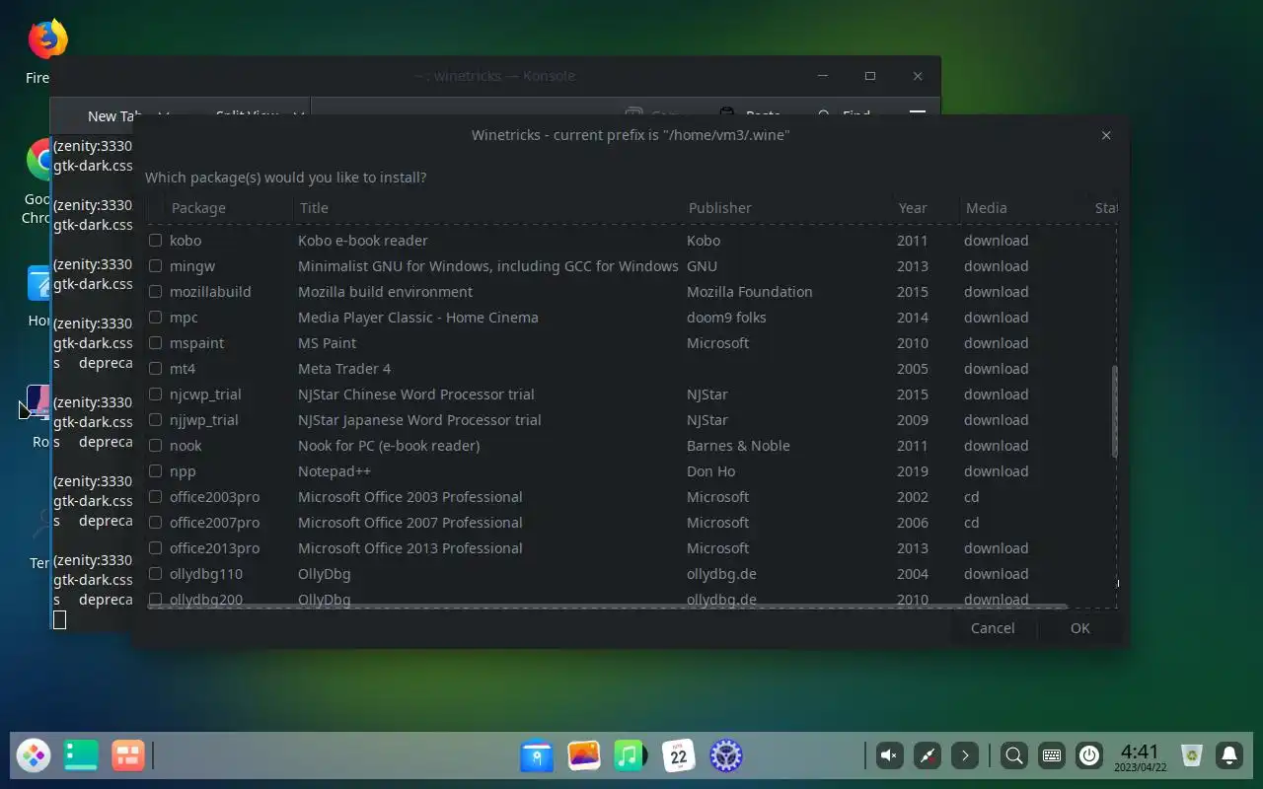Select the njjwp_trial checkbox
The width and height of the screenshot is (1263, 789).
pos(155,420)
